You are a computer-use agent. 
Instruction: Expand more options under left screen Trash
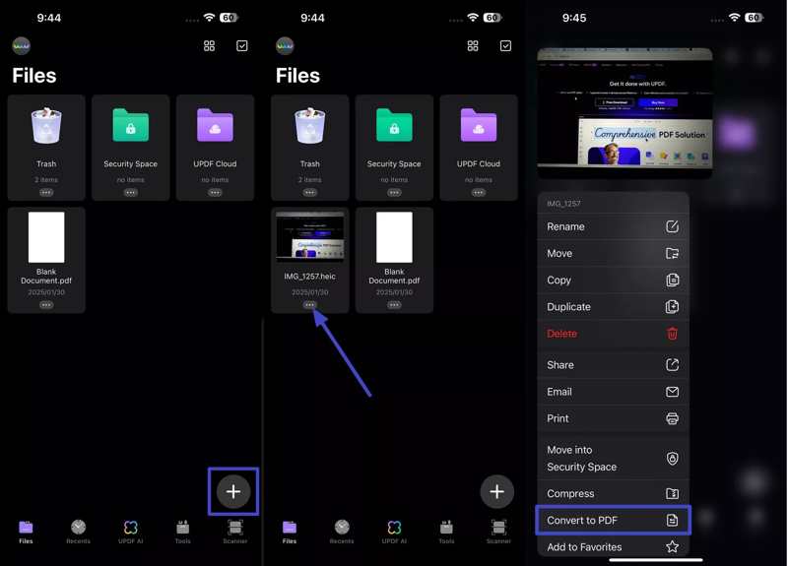[46, 192]
